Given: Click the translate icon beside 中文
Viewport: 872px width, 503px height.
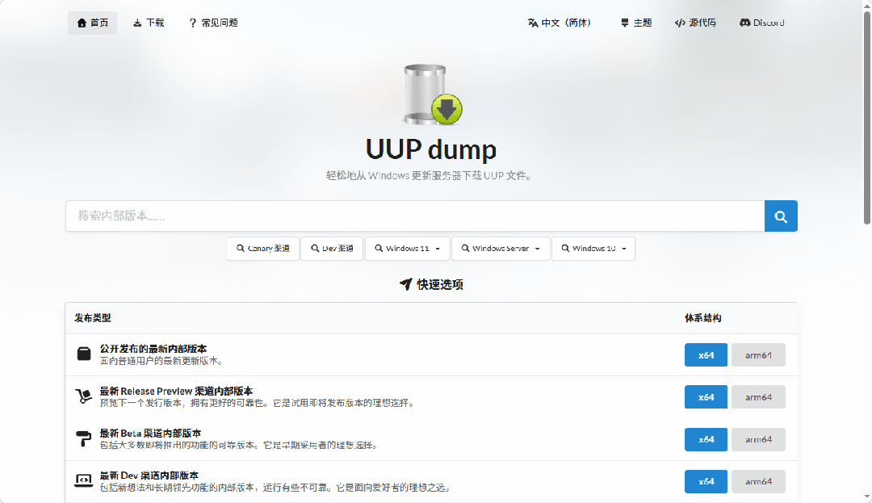Looking at the screenshot, I should pyautogui.click(x=533, y=23).
